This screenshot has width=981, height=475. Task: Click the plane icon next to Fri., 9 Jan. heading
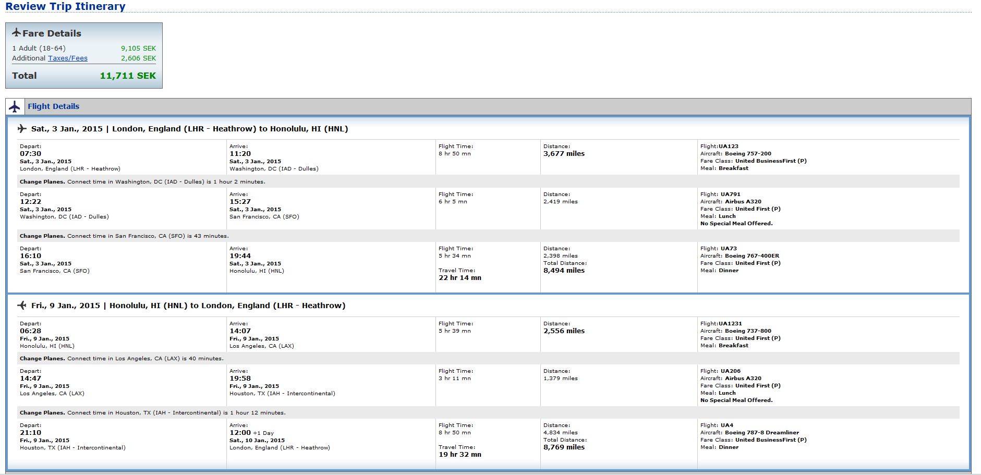[22, 306]
